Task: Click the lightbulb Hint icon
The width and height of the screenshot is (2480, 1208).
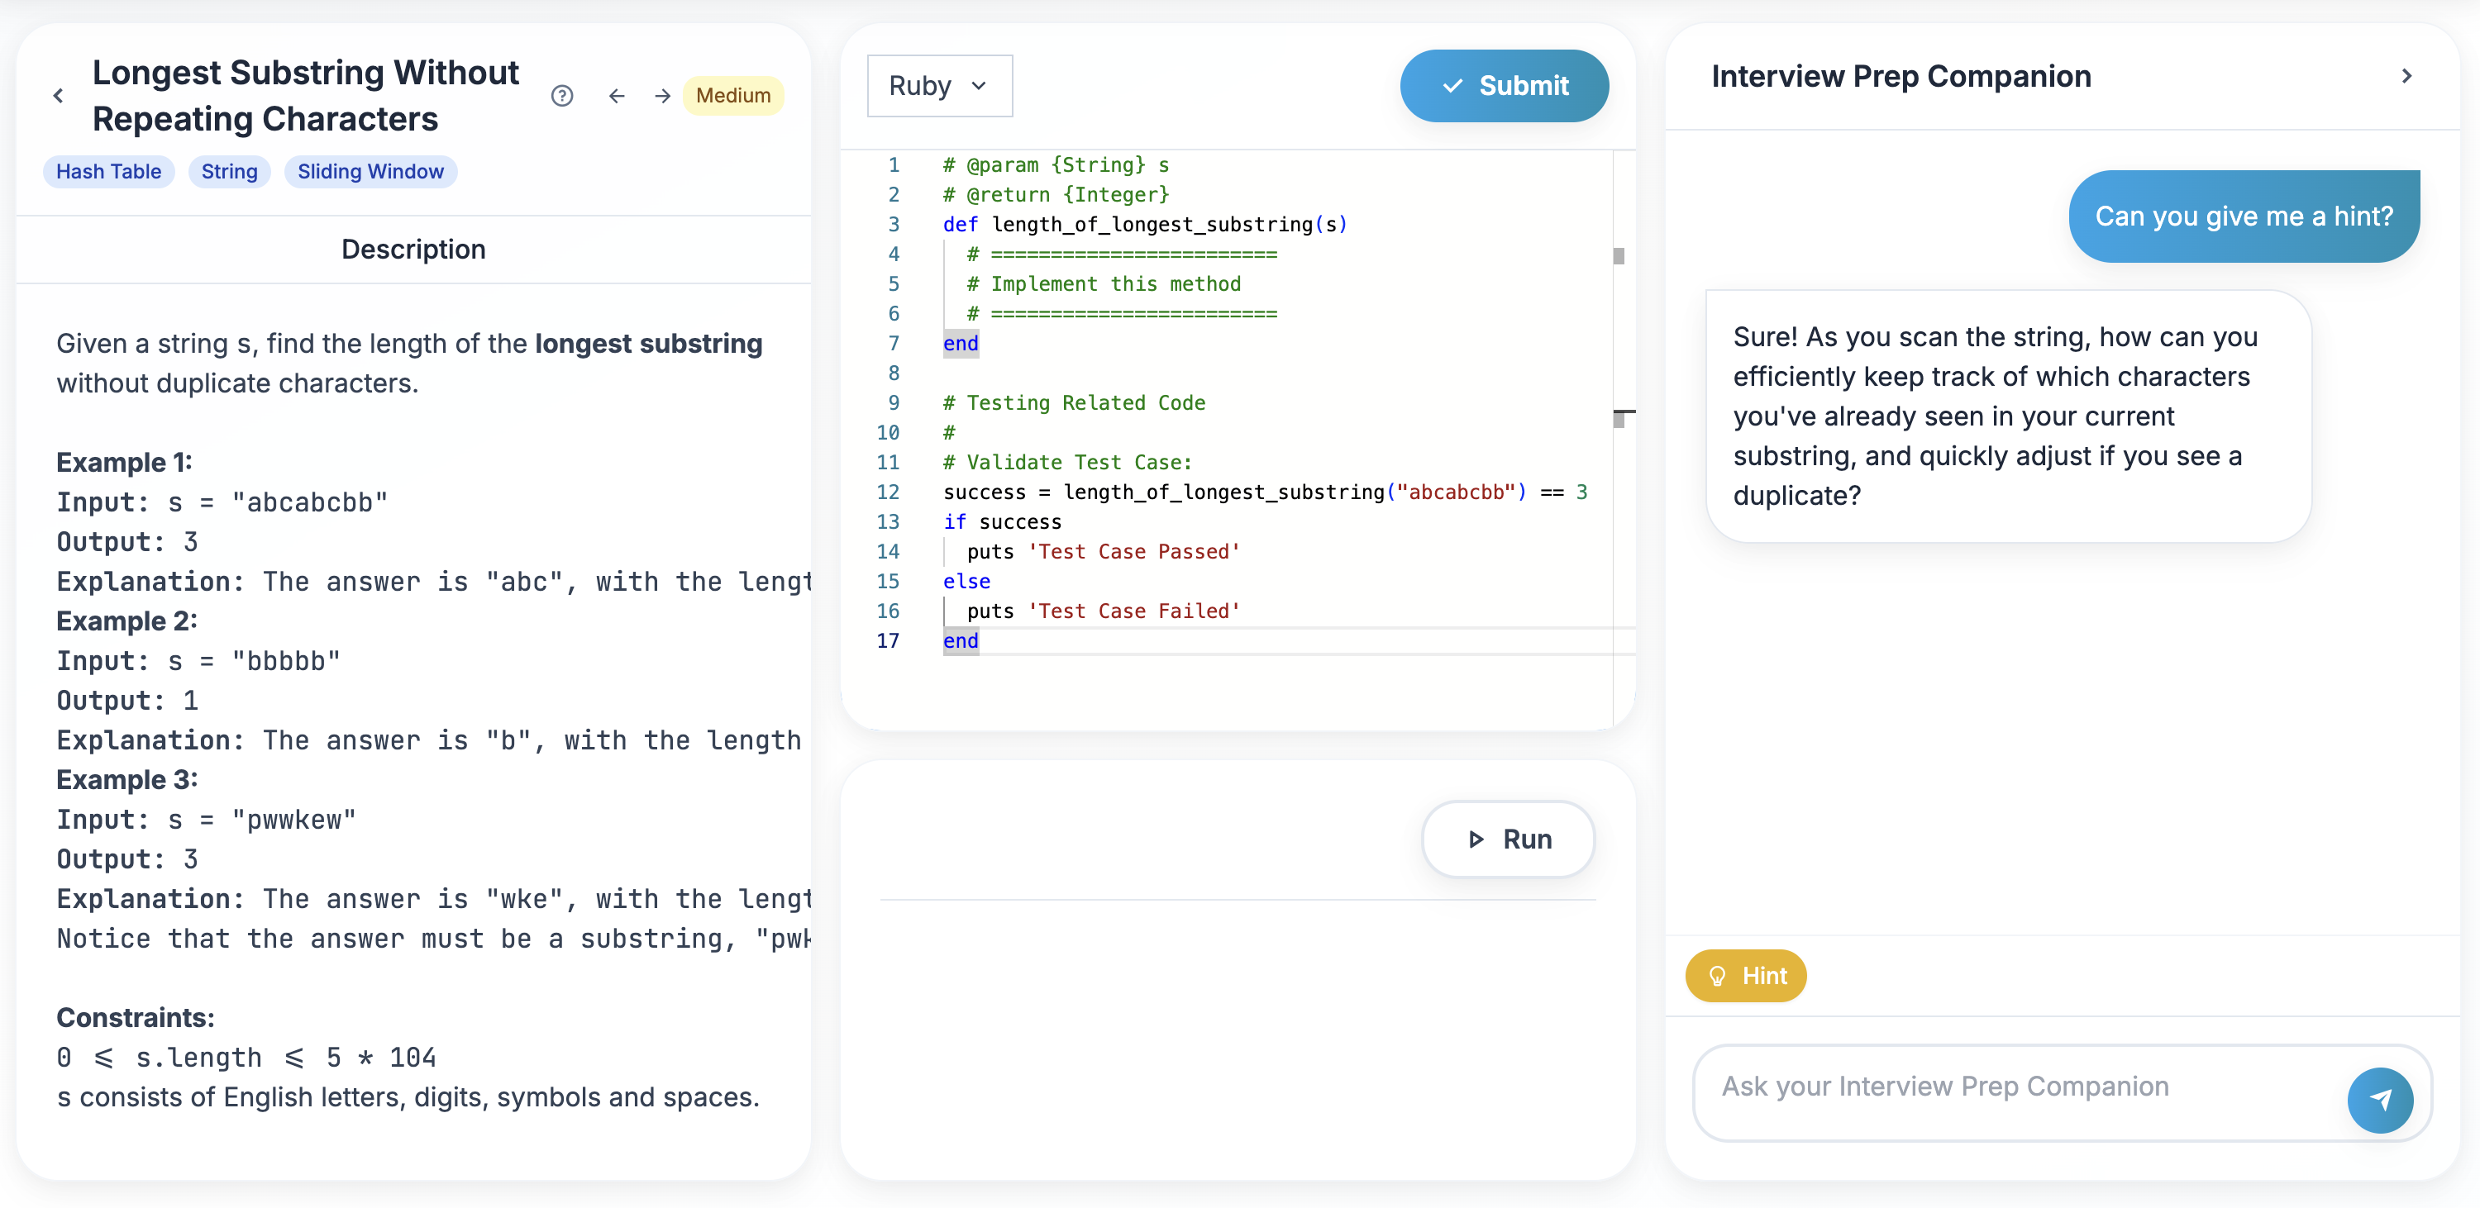Action: (1719, 975)
